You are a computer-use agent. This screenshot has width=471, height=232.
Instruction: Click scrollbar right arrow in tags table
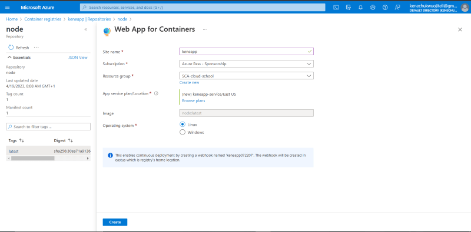coord(88,158)
